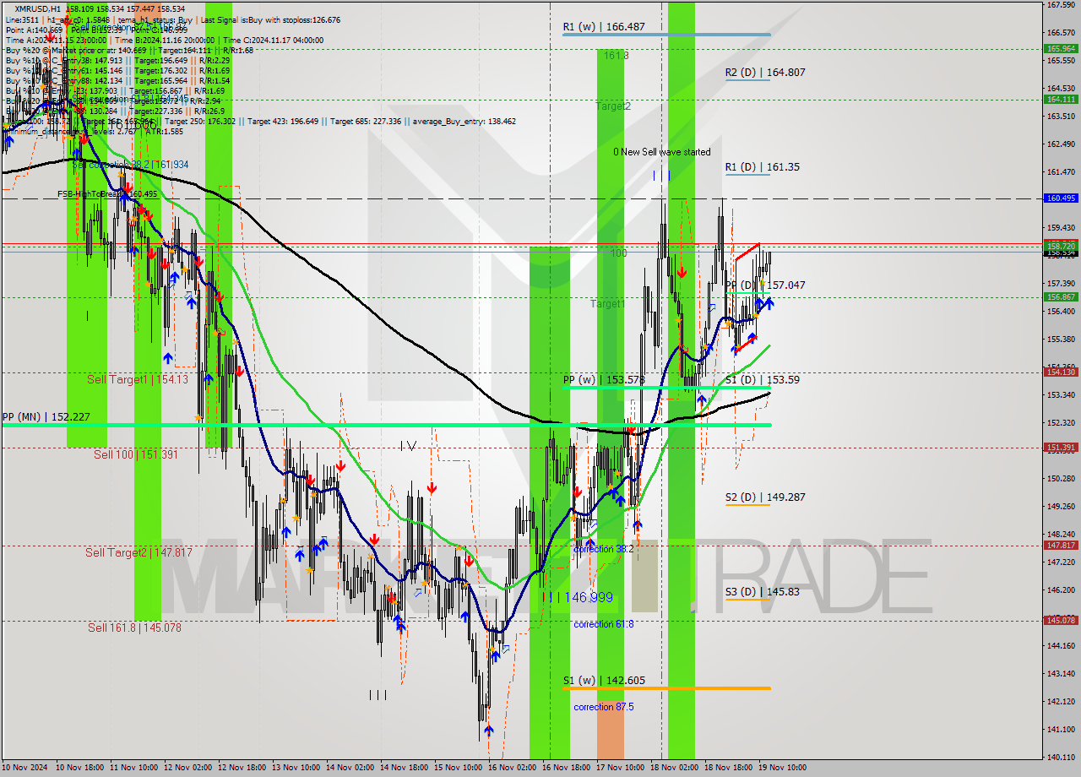Viewport: 1081px width, 777px height.
Task: Click the PP (w) | 153.573 label
Action: 604,380
